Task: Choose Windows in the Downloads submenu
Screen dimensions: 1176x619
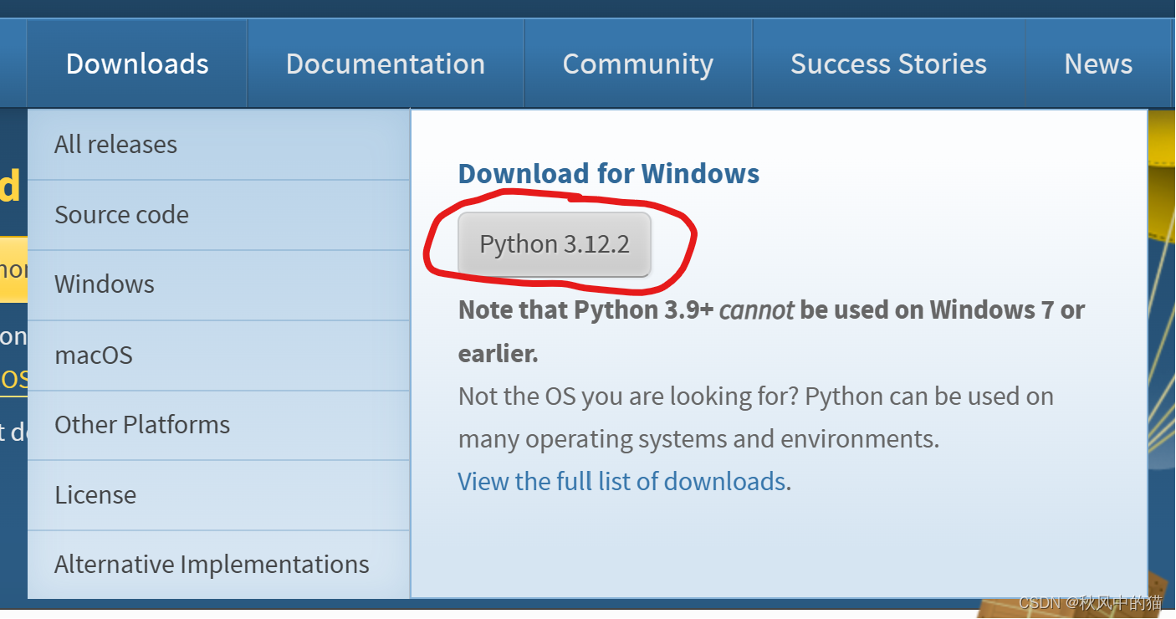Action: pos(218,284)
